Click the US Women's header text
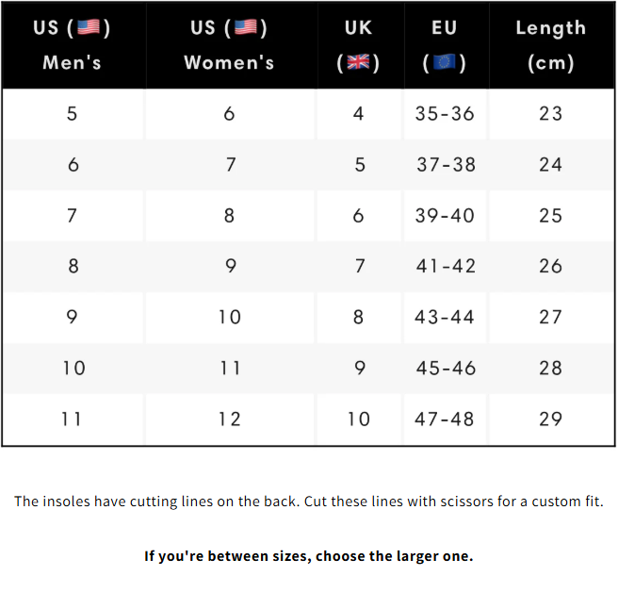618x592 pixels. click(229, 63)
